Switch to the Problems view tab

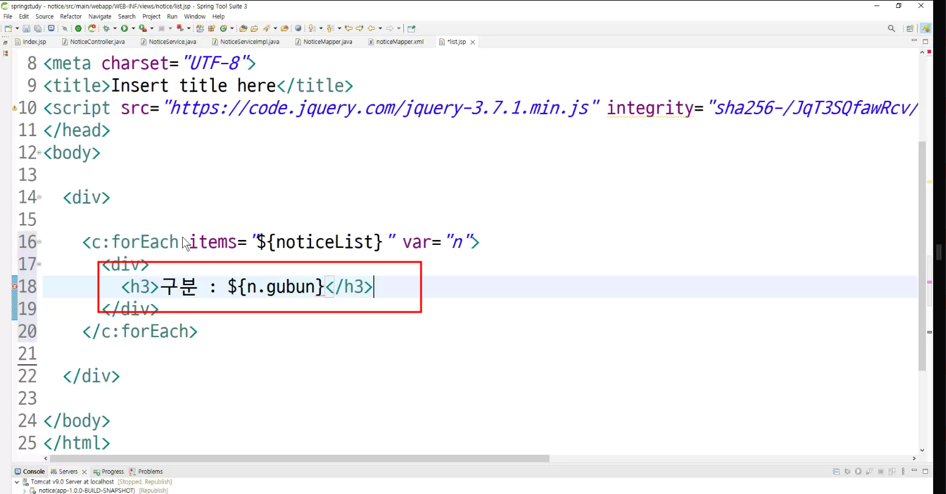146,471
